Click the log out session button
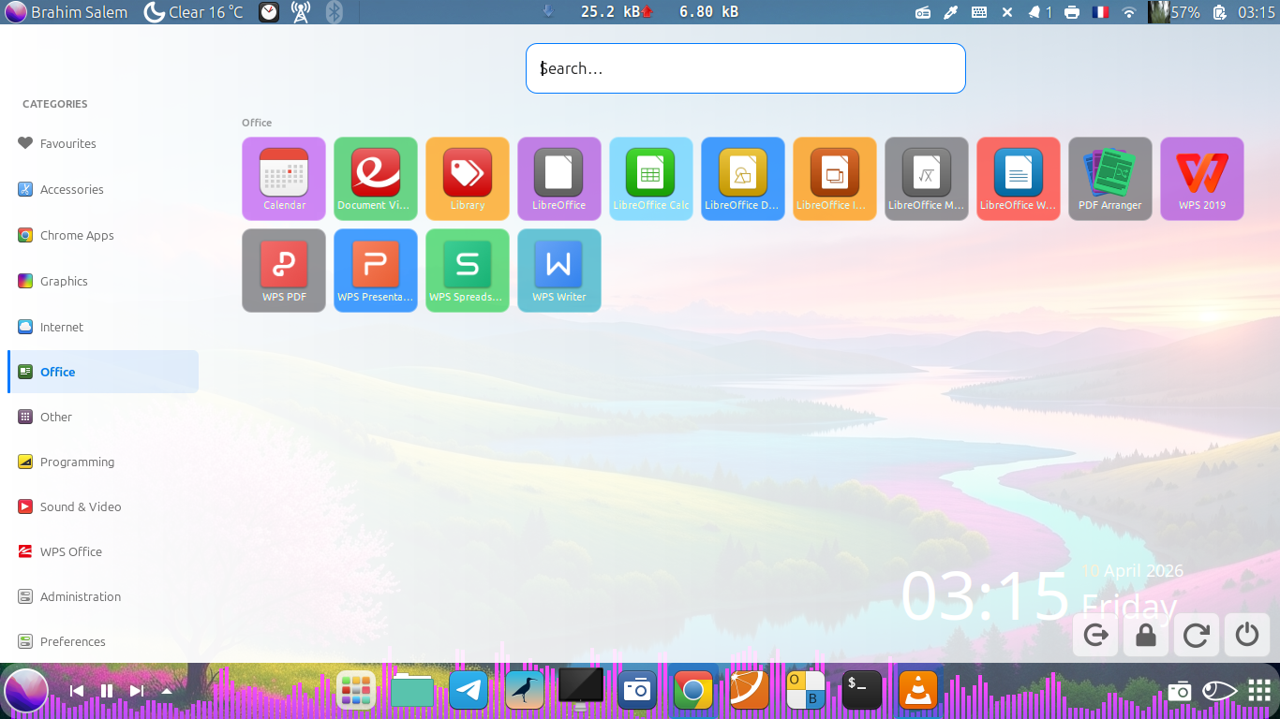Image resolution: width=1280 pixels, height=719 pixels. pyautogui.click(x=1094, y=635)
